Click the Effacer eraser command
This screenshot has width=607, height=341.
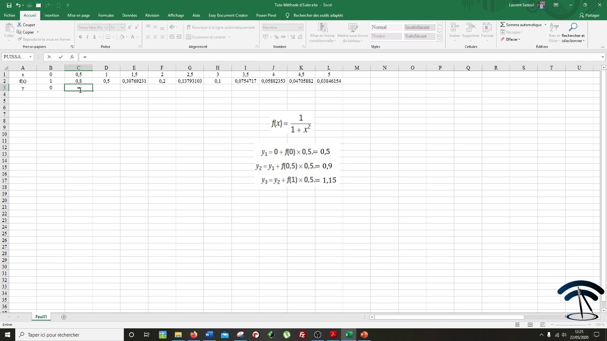(x=510, y=39)
